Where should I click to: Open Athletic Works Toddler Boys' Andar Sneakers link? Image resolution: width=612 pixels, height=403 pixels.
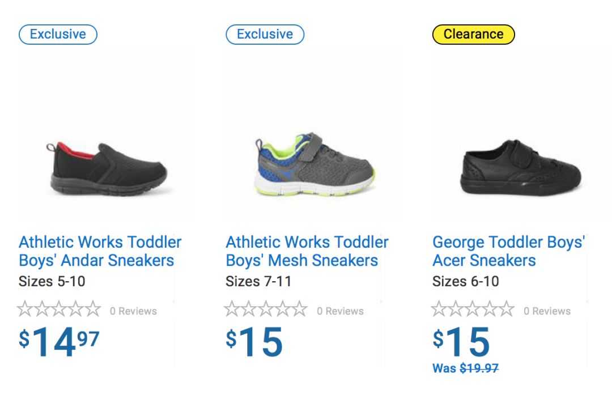pos(100,251)
